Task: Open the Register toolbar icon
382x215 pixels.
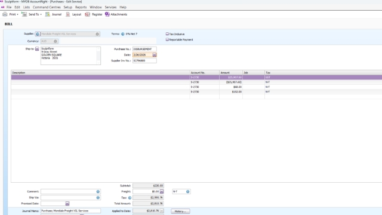Action: pos(87,14)
